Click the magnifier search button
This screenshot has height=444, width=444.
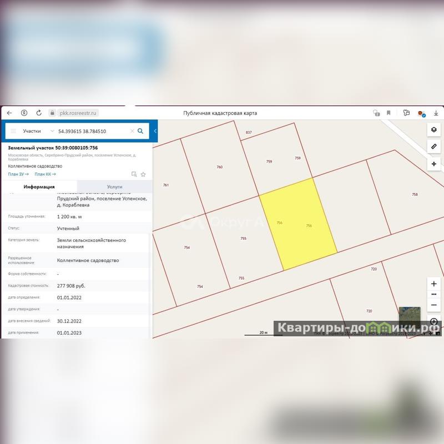pos(140,131)
